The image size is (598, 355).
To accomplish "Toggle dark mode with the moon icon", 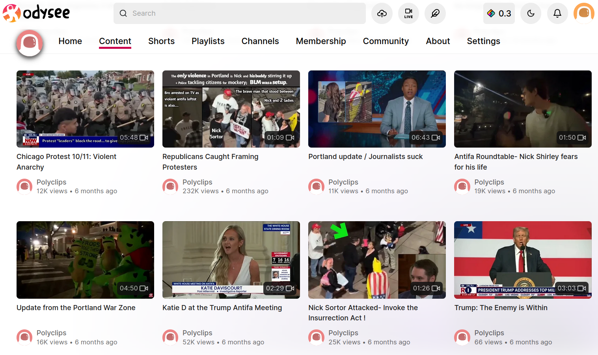I will click(531, 13).
